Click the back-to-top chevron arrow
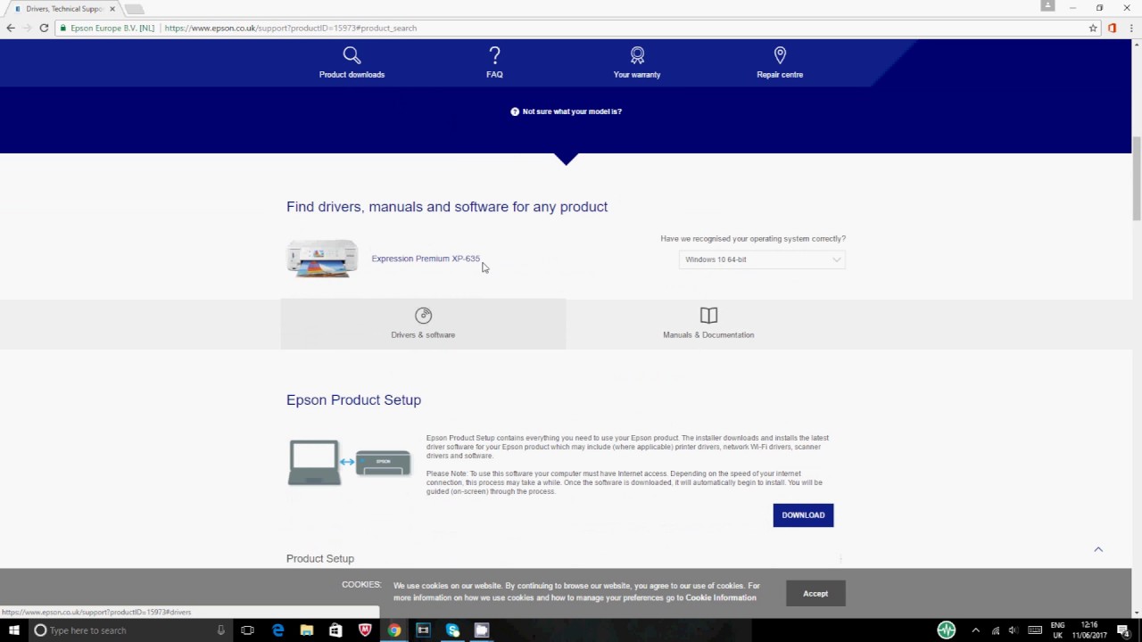 pos(1098,549)
